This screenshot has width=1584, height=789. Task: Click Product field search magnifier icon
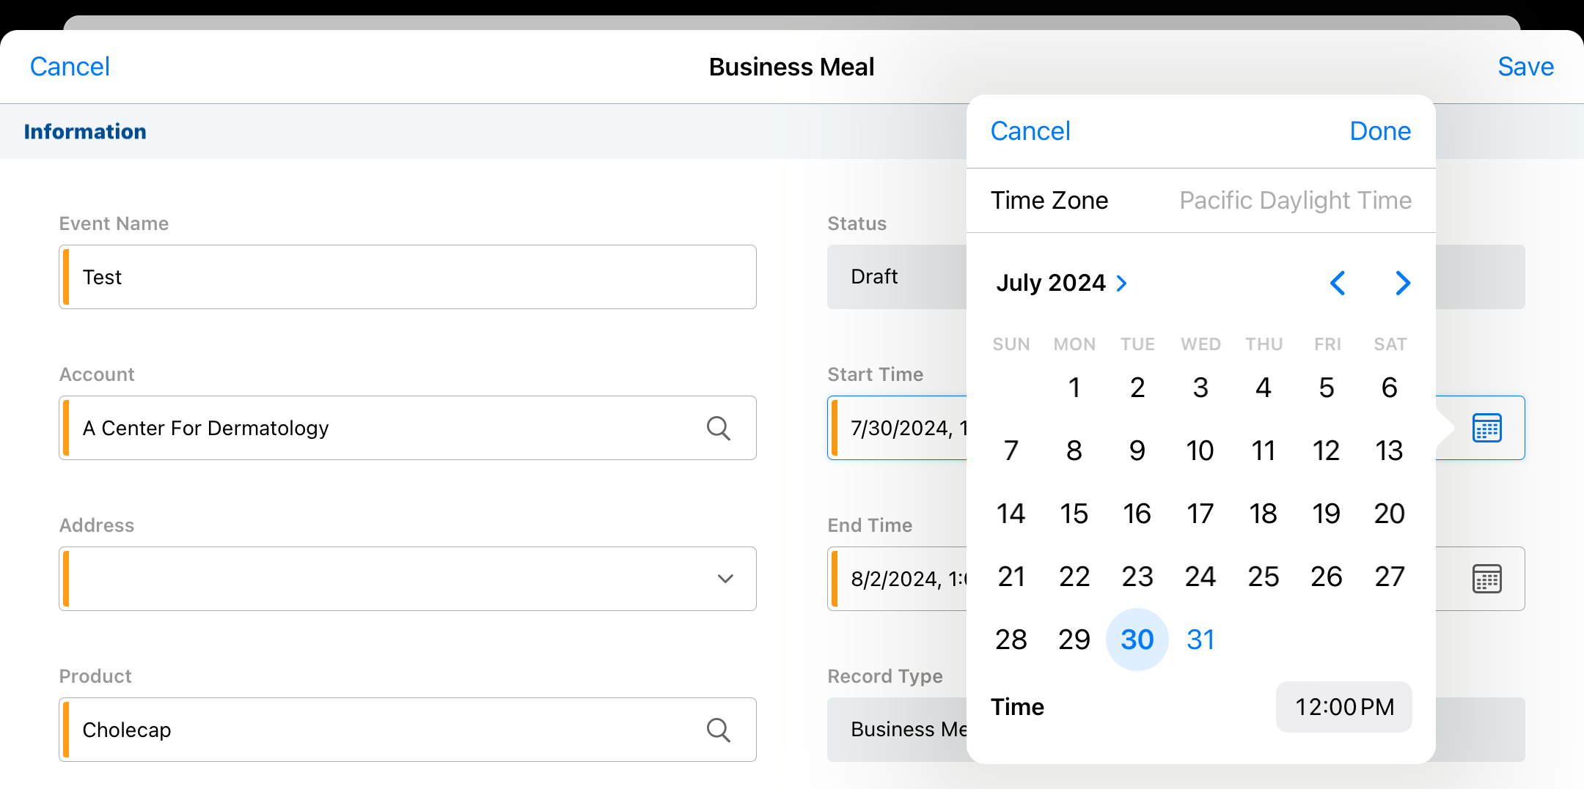click(718, 730)
